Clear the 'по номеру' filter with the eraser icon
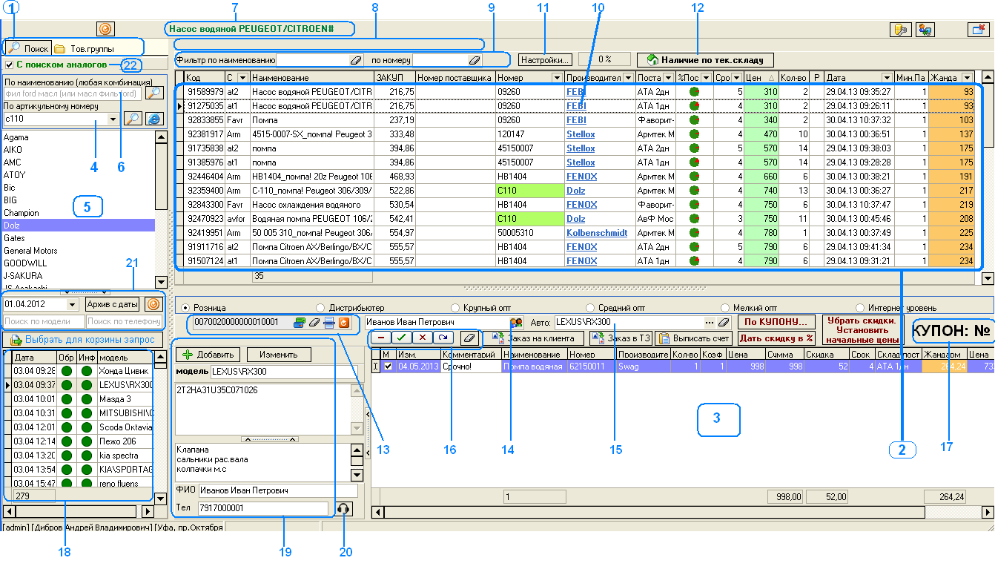 [475, 59]
